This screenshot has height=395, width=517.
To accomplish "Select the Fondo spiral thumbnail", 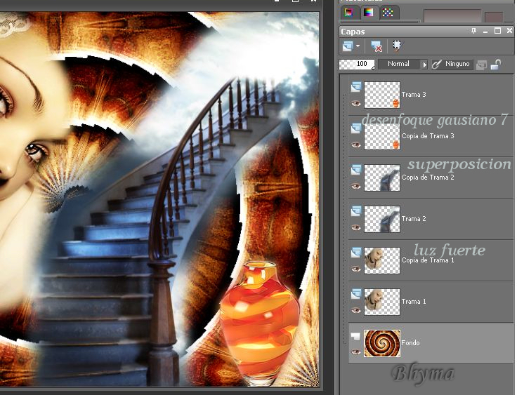I will point(382,343).
